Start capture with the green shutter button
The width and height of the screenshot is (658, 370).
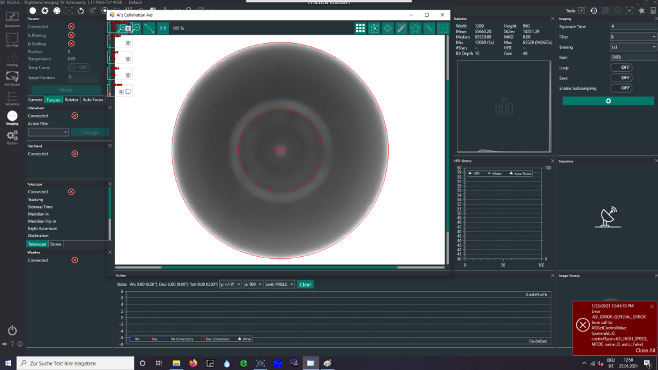tap(608, 101)
